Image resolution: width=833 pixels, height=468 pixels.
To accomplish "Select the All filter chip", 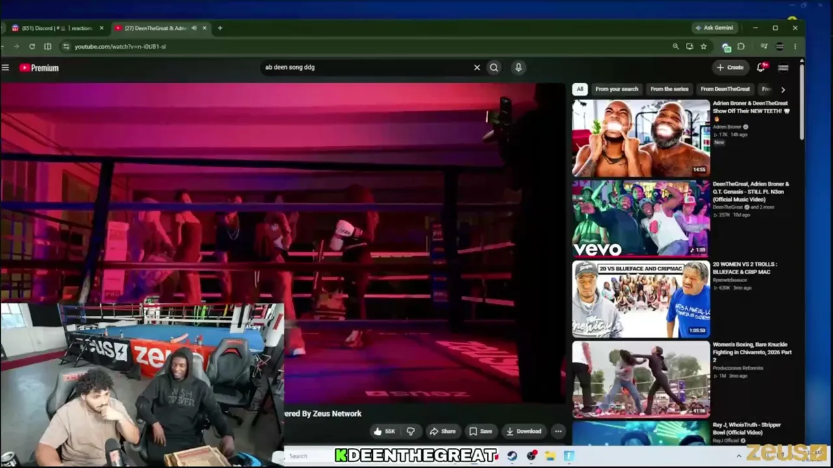I will tap(580, 89).
